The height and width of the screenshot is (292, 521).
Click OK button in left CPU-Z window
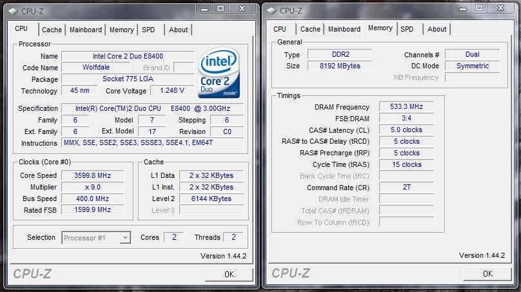click(230, 275)
